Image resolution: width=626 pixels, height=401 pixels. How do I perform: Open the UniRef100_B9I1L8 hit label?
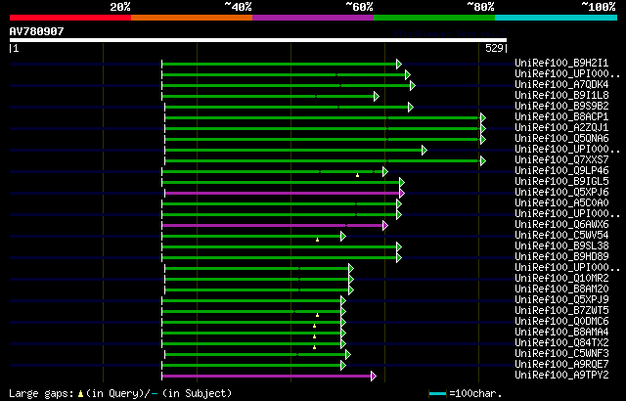561,96
